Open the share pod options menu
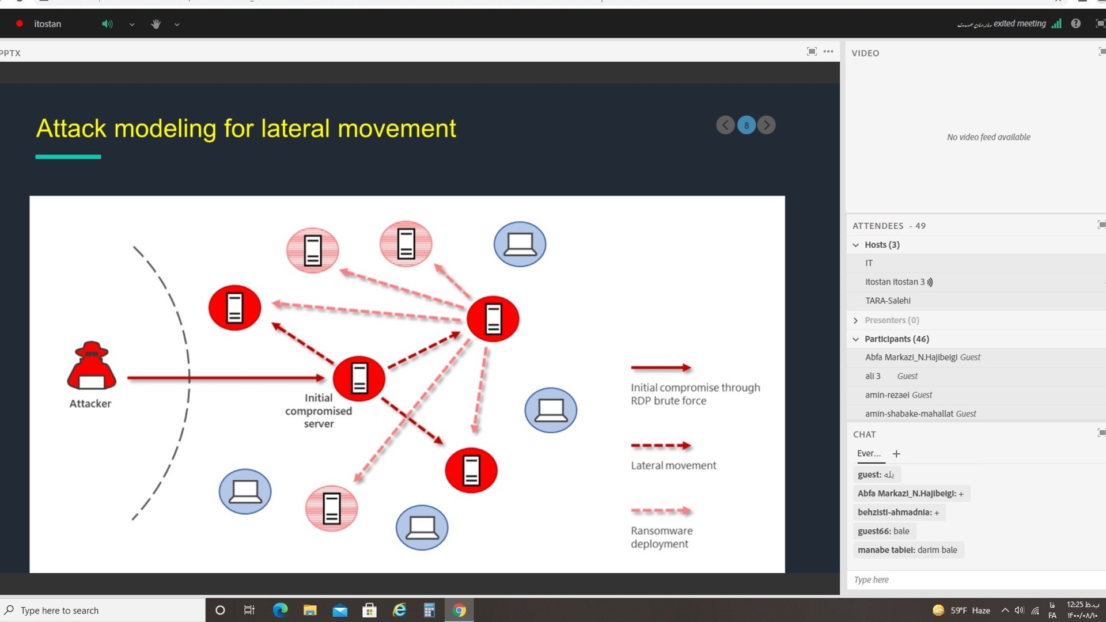Screen dimensions: 1106x622 tap(828, 52)
